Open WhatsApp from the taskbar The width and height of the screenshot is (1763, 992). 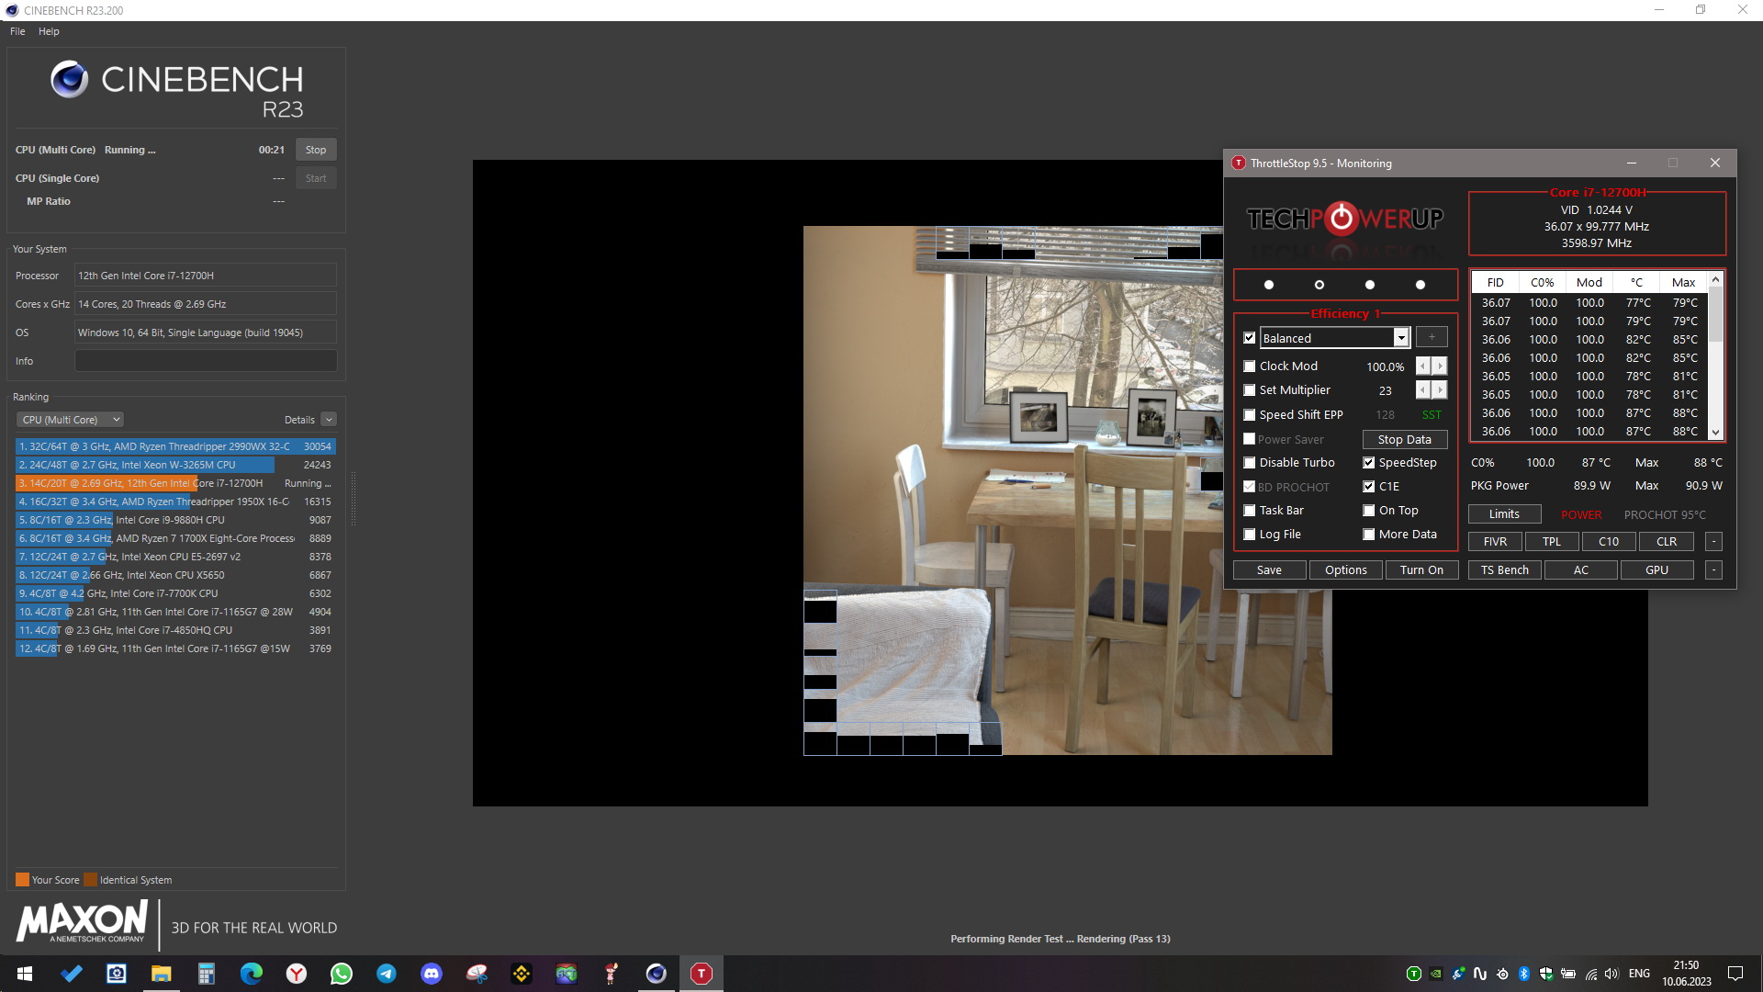click(x=341, y=974)
